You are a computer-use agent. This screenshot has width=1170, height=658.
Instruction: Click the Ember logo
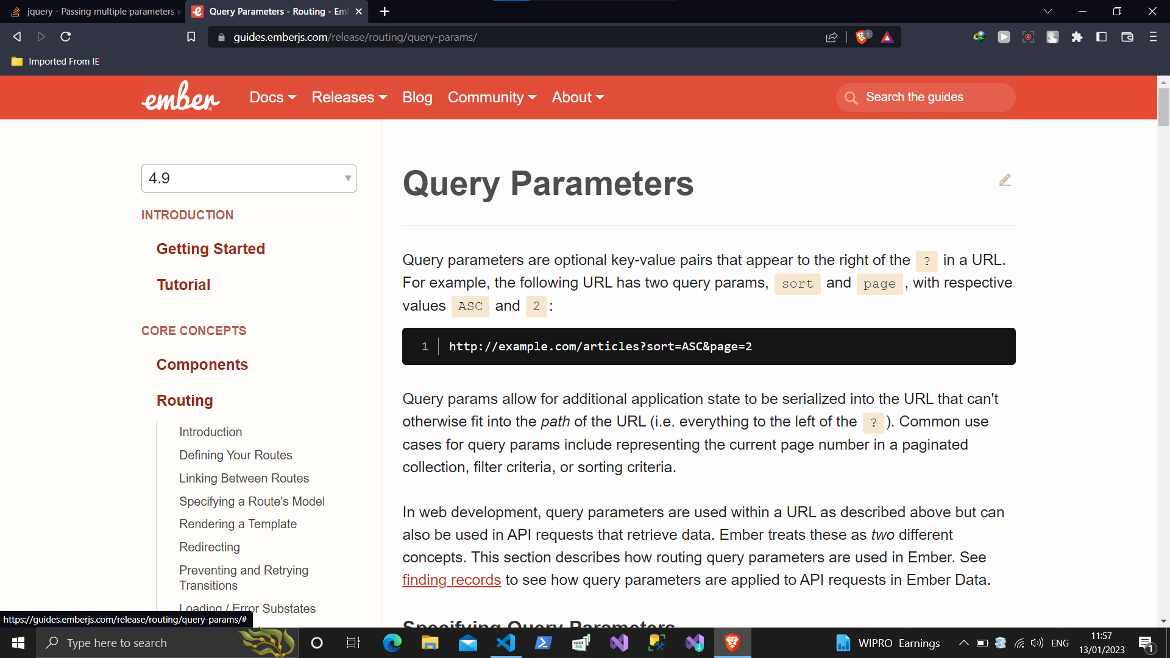pyautogui.click(x=180, y=97)
